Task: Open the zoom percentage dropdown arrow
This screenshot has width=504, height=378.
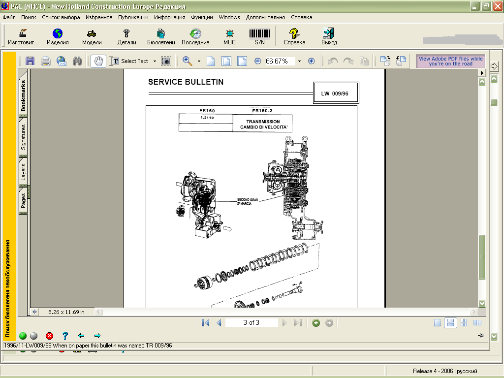Action: click(x=299, y=61)
